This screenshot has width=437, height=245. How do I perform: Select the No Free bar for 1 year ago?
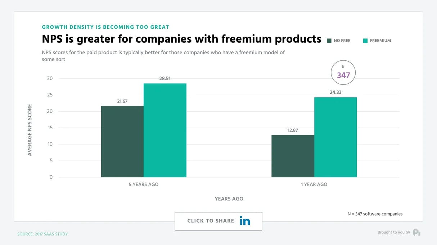[293, 156]
